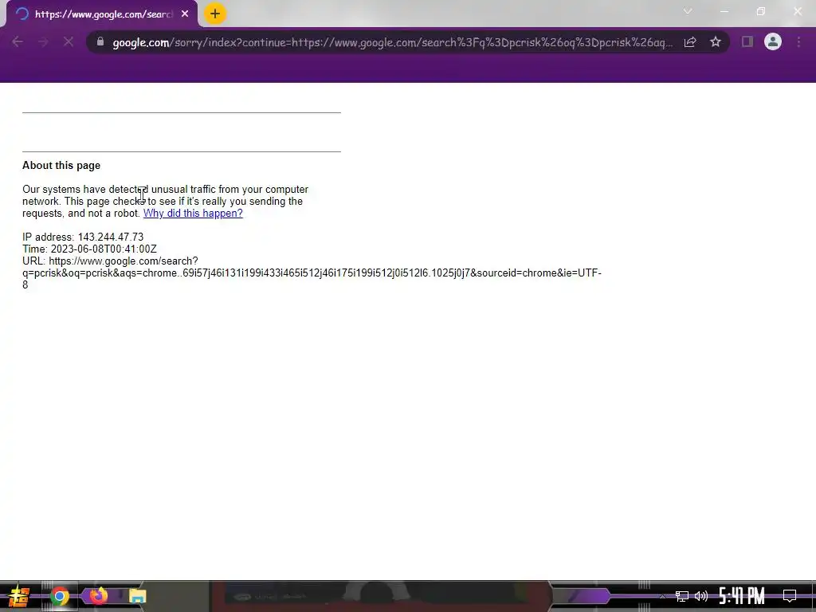Close the google.com search tab
The image size is (816, 612).
pos(185,14)
